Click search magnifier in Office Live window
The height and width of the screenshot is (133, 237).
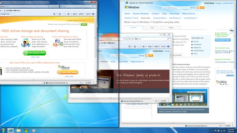pyautogui.click(x=93, y=6)
